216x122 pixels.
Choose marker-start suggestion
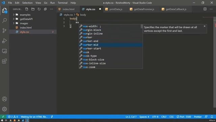point(110,48)
